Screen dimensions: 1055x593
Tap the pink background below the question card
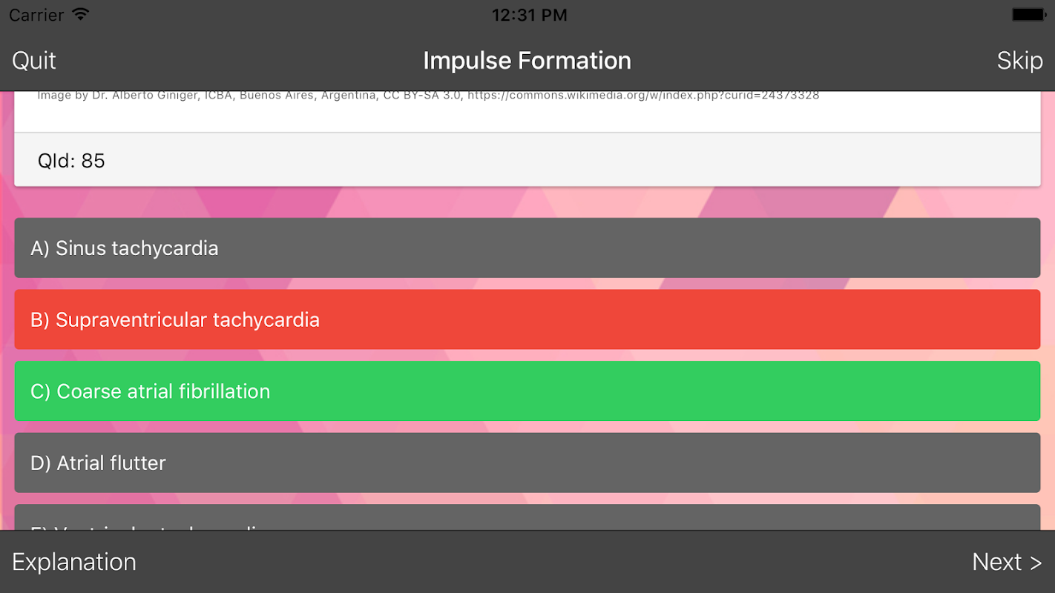tap(527, 202)
